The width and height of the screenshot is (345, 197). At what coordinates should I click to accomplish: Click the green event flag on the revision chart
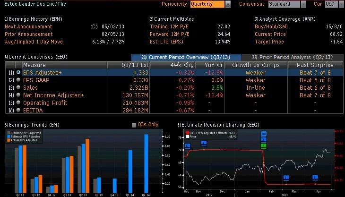tap(264, 146)
